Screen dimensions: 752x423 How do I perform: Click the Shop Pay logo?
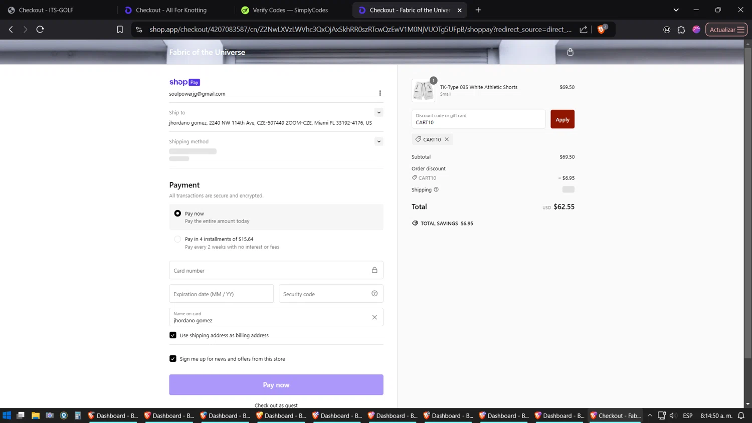click(184, 82)
